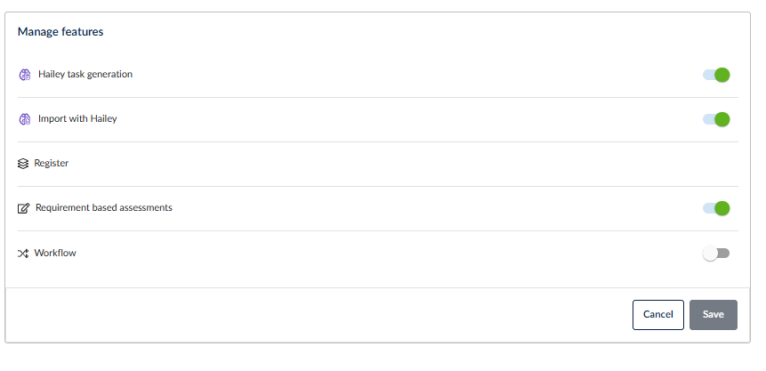Enable the Workflow feature switch
The image size is (766, 371).
coord(716,254)
